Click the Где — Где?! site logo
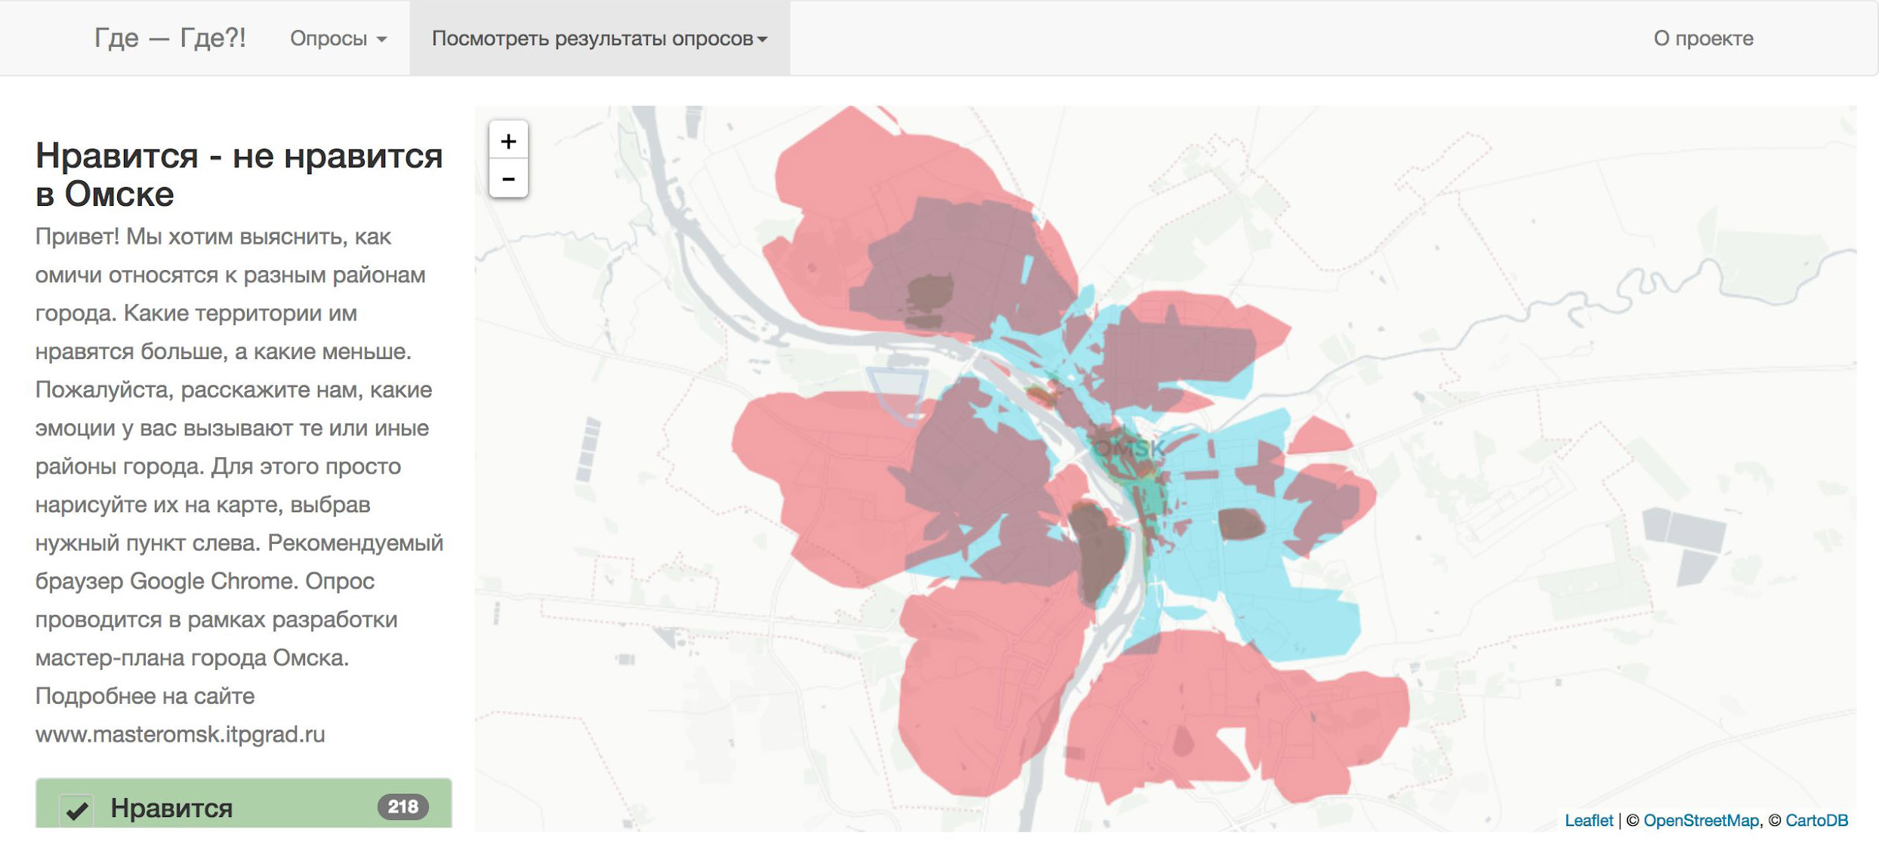Viewport: 1879px width, 848px height. point(170,38)
